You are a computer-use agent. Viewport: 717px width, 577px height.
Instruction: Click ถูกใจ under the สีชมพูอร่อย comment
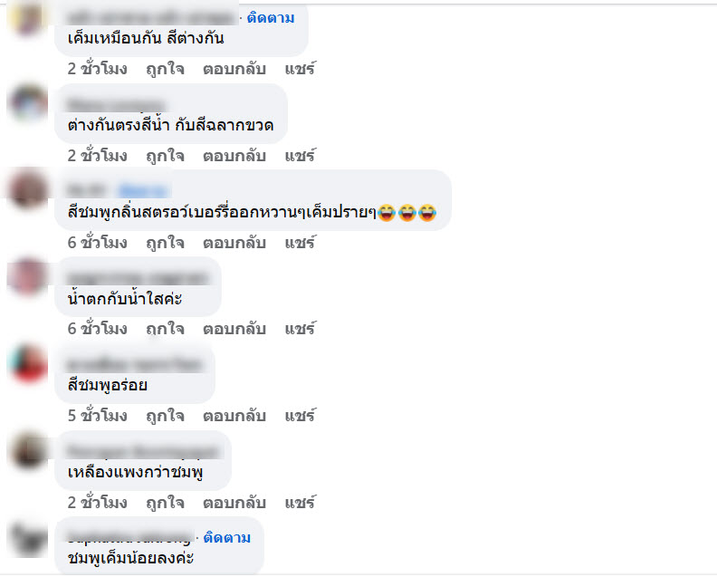pos(165,416)
